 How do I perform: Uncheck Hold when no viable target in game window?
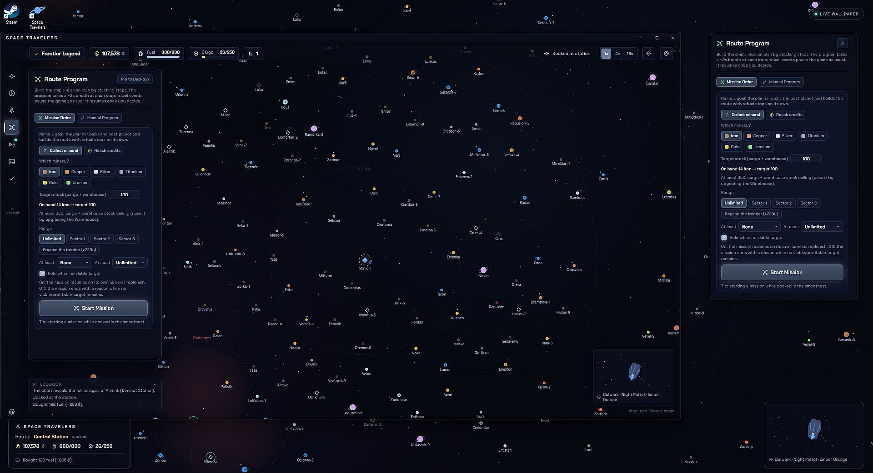click(42, 274)
